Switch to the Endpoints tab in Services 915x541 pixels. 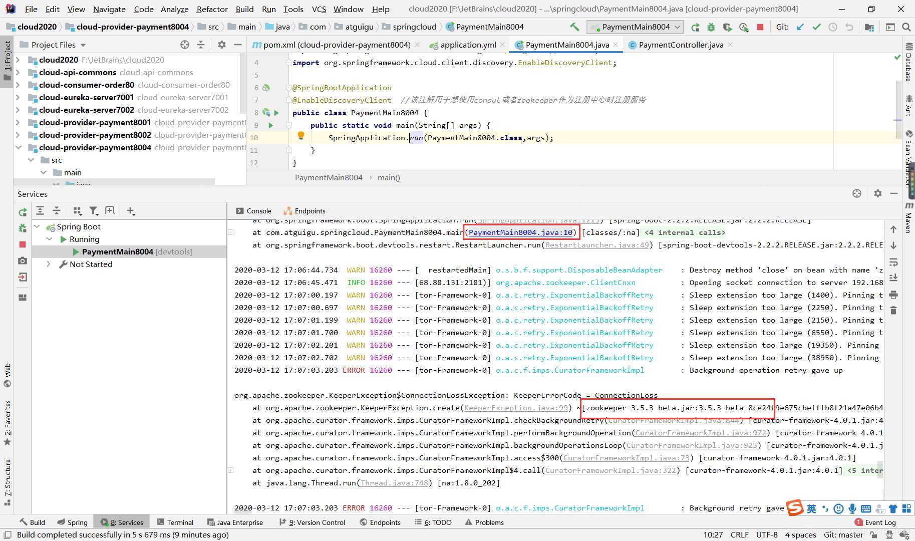click(x=304, y=211)
